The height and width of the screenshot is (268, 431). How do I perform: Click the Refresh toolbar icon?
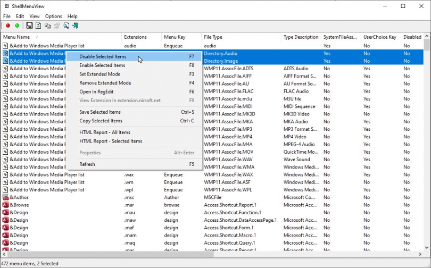coord(38,26)
